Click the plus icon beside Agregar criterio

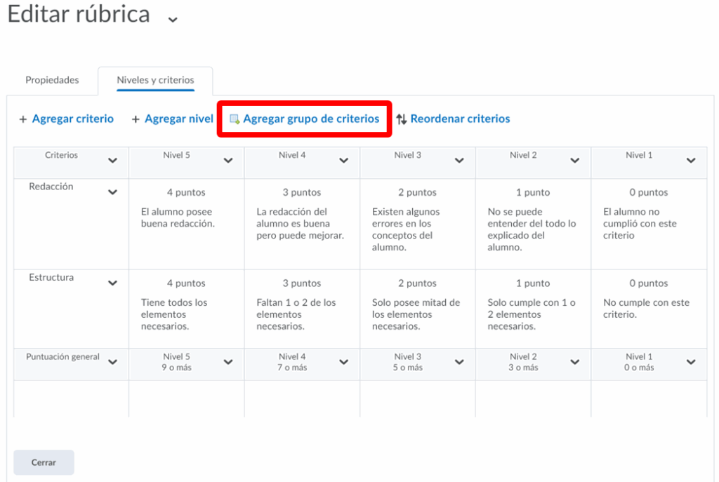[23, 119]
